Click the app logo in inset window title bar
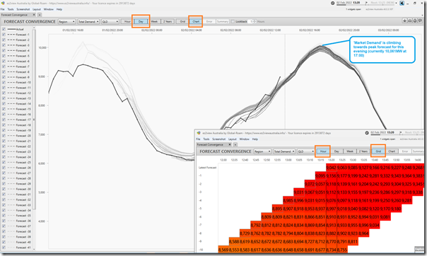The image size is (427, 256). [199, 133]
